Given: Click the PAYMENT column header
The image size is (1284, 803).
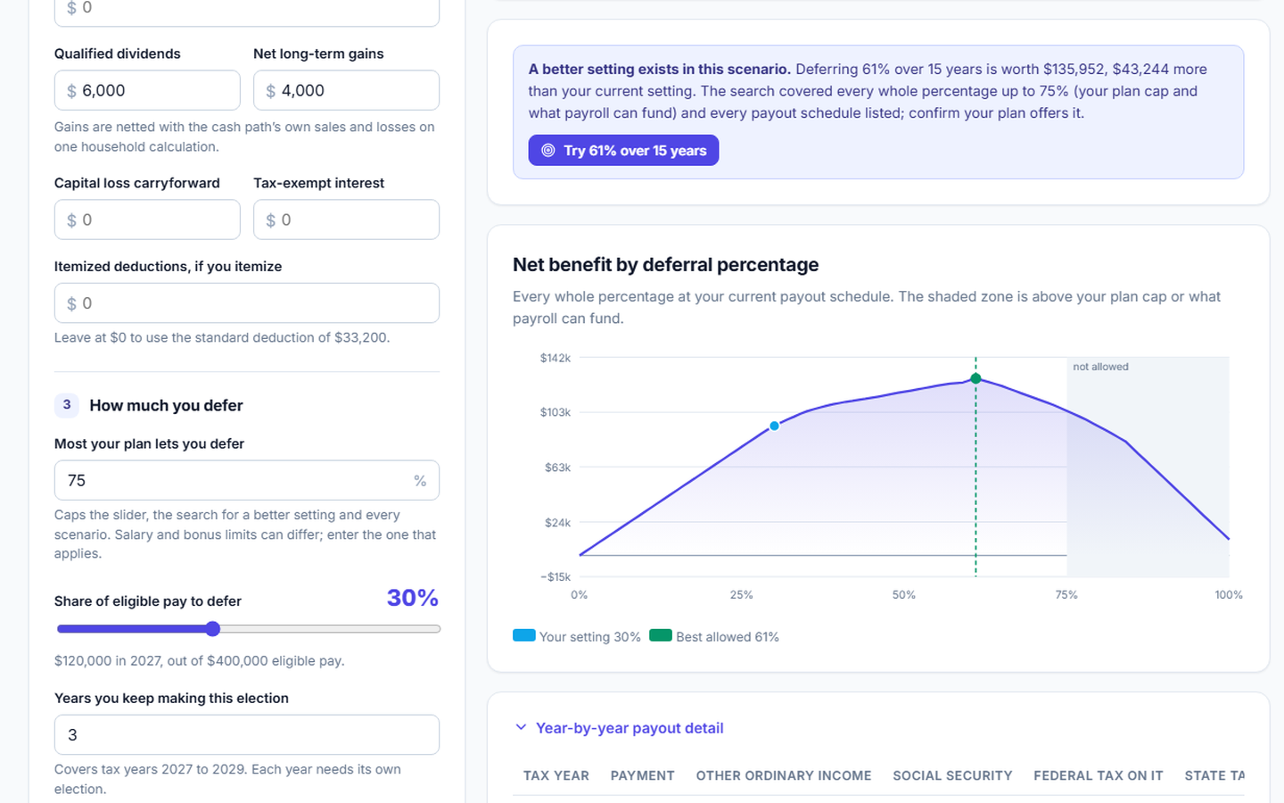Looking at the screenshot, I should 642,775.
